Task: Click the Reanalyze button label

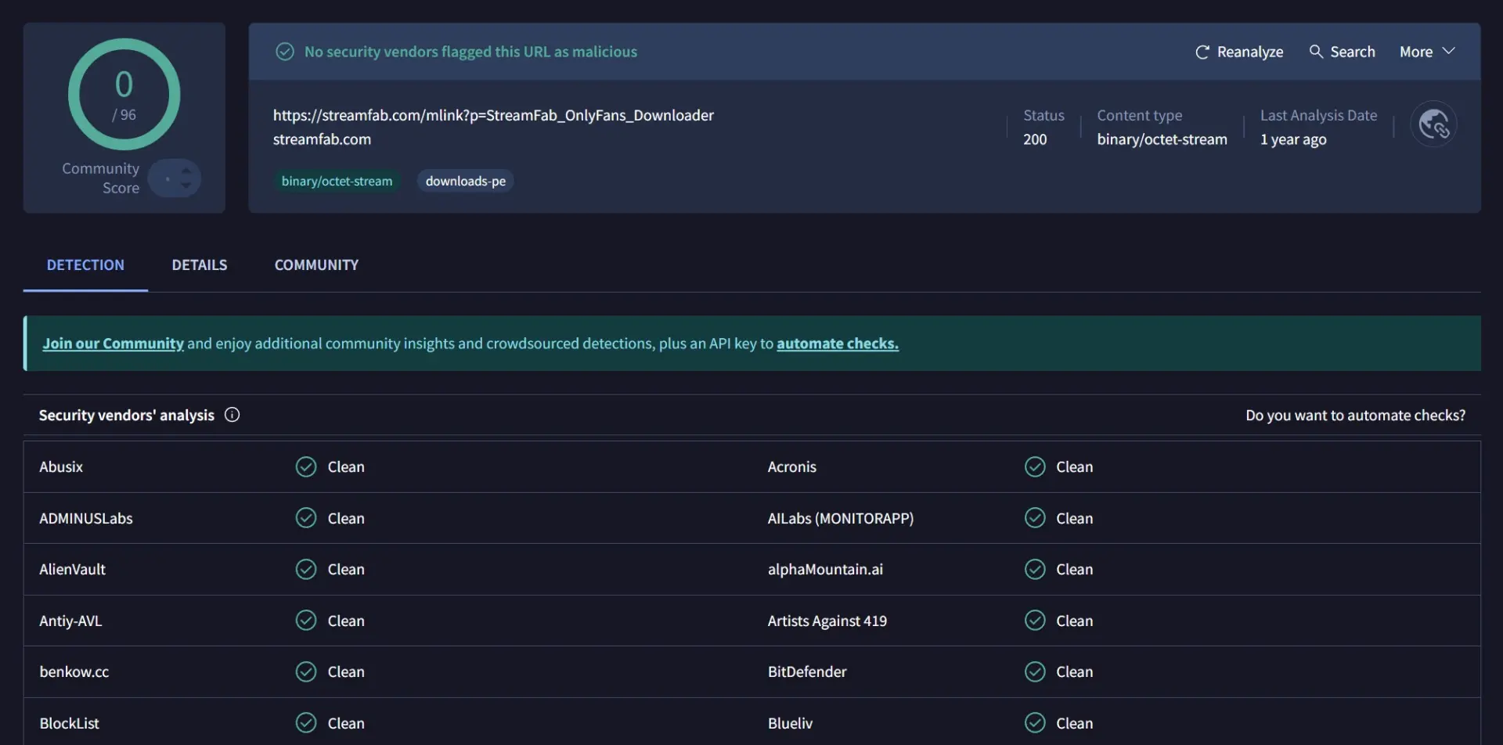Action: point(1250,52)
